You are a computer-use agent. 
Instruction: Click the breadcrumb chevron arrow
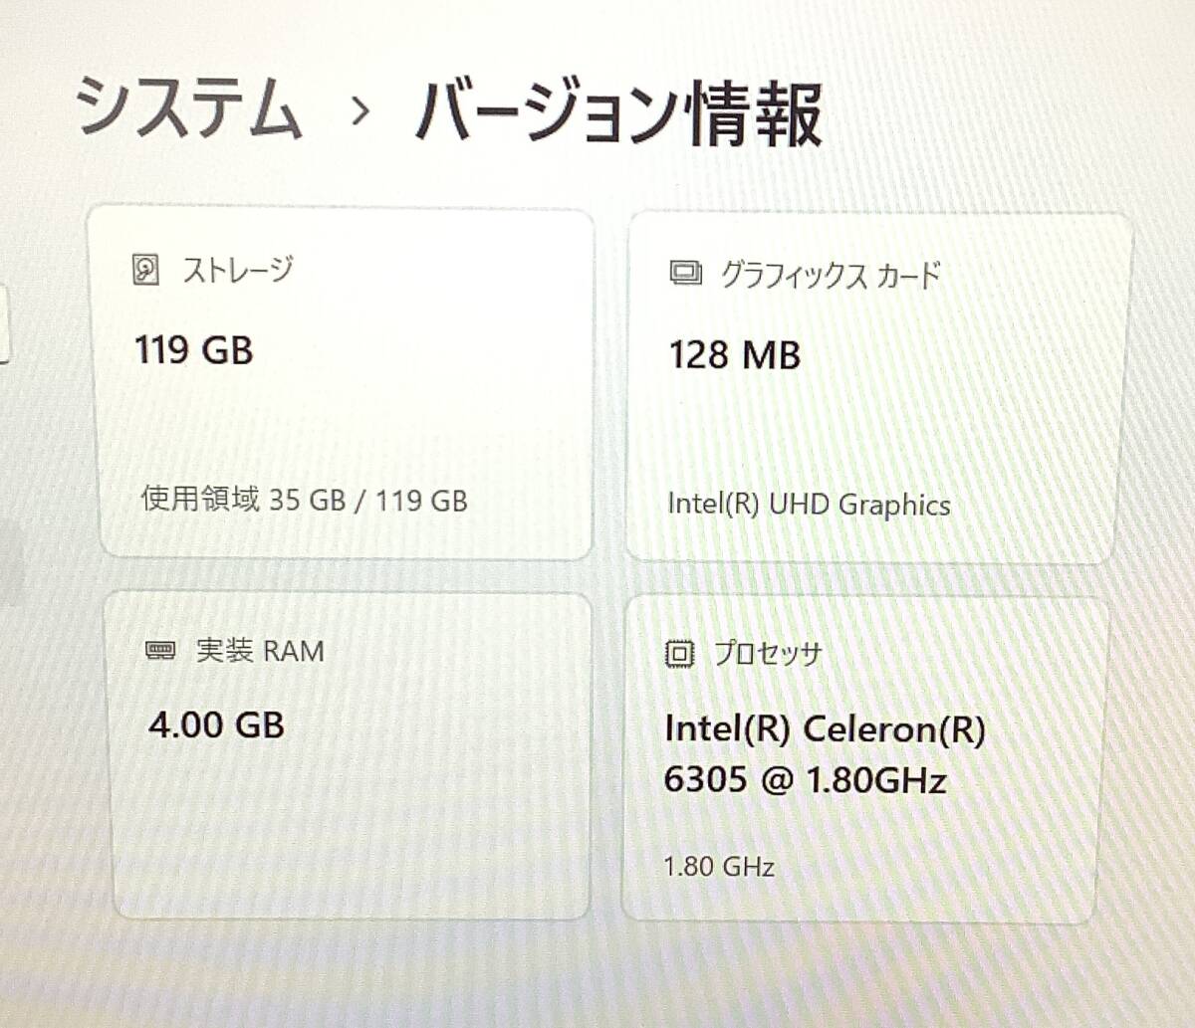pos(360,111)
